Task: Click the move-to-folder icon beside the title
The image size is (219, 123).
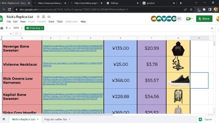Action: (43, 17)
